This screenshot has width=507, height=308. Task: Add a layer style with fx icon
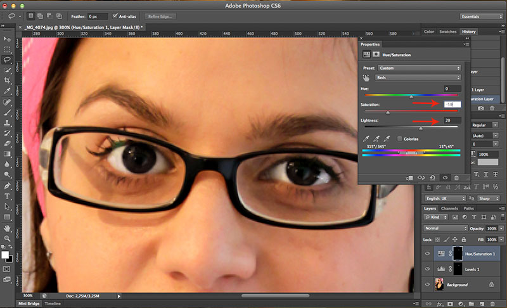coord(441,304)
